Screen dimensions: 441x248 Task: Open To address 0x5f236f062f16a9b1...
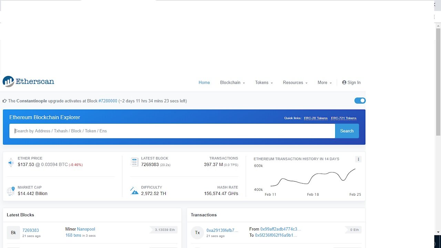tap(276, 235)
